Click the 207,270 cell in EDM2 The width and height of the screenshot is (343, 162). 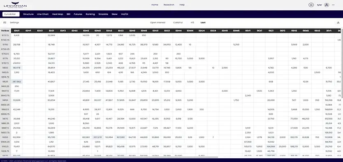click(97, 137)
